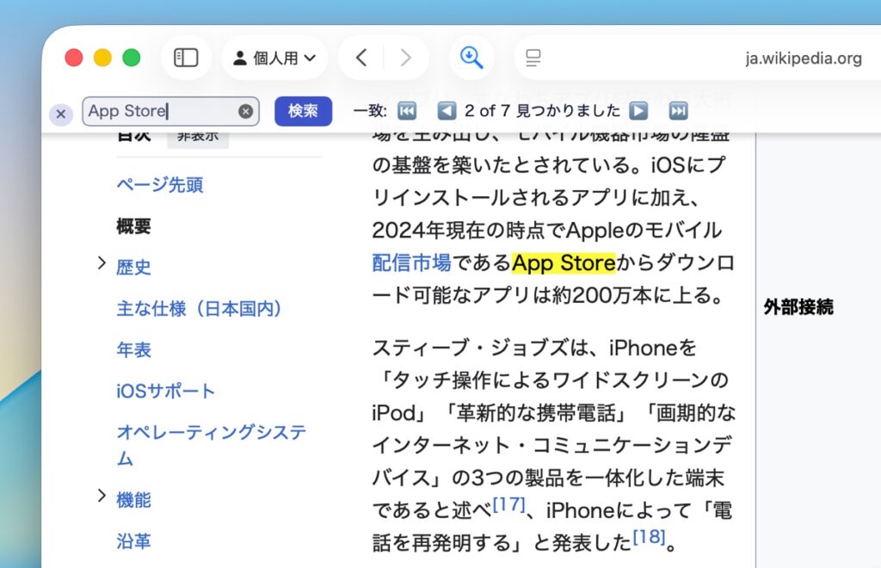The width and height of the screenshot is (881, 568).
Task: Select iOSサポート in the contents
Action: pyautogui.click(x=166, y=391)
